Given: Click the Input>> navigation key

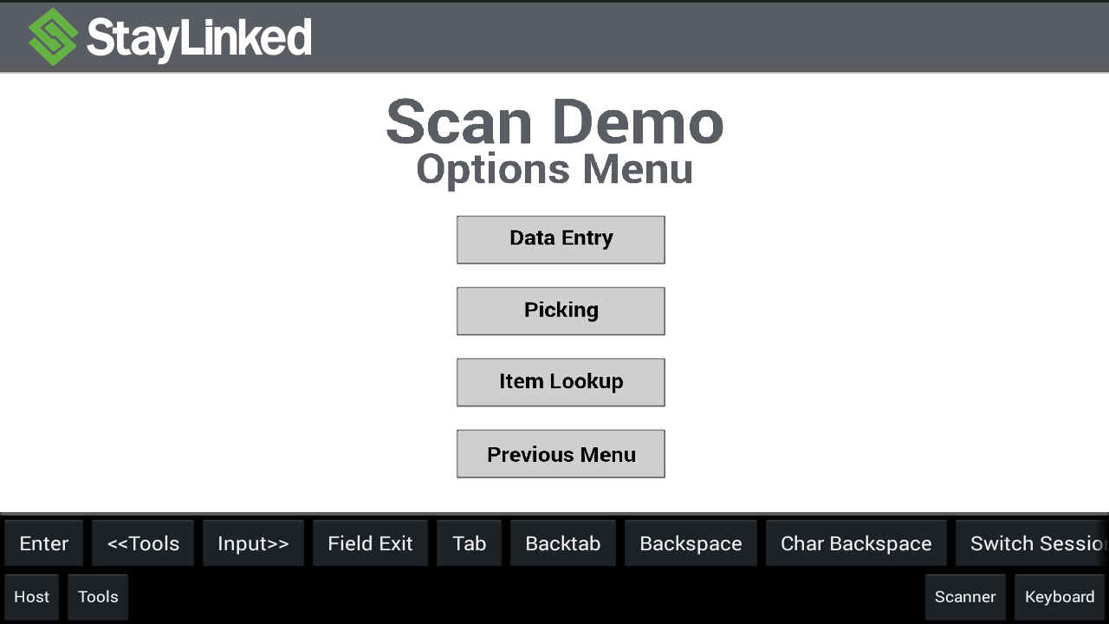Looking at the screenshot, I should tap(253, 543).
